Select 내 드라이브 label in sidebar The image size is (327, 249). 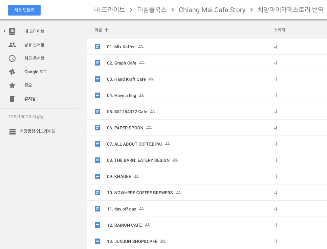pyautogui.click(x=35, y=31)
